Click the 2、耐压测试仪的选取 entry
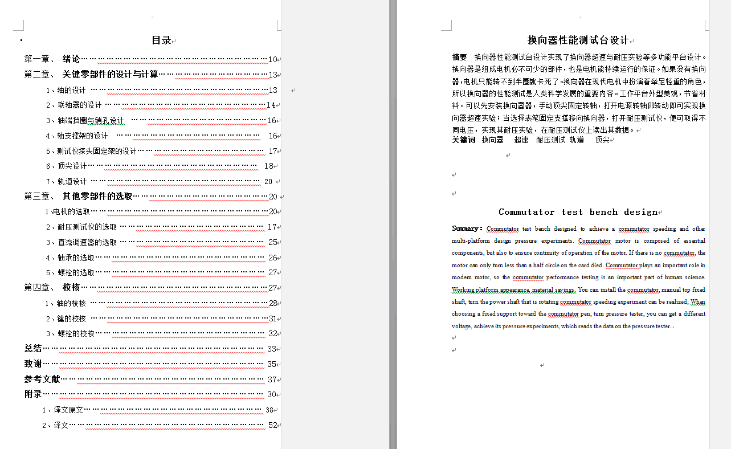 162,227
